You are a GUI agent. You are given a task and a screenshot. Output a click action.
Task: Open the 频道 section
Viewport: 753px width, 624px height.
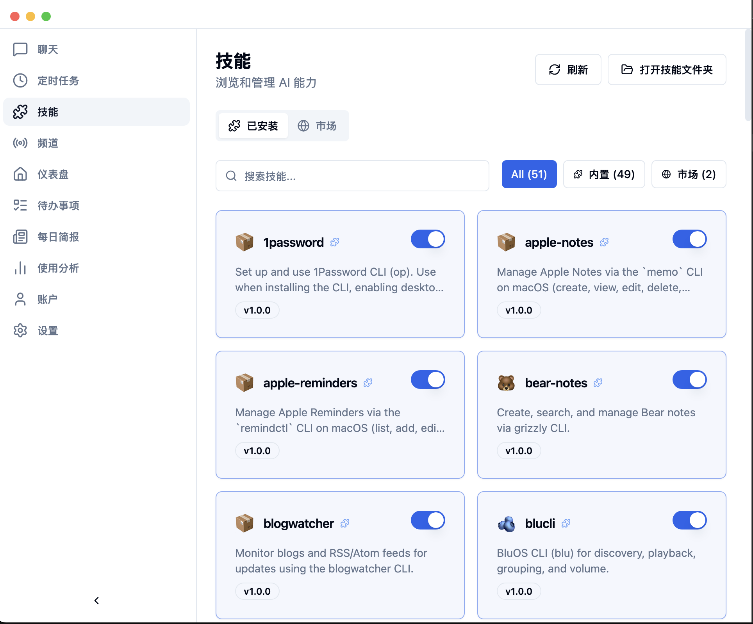click(x=47, y=143)
